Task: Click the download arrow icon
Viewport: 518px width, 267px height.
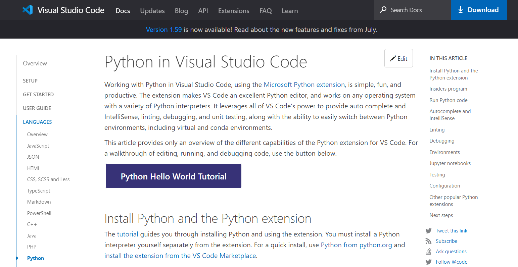Action: click(x=461, y=10)
